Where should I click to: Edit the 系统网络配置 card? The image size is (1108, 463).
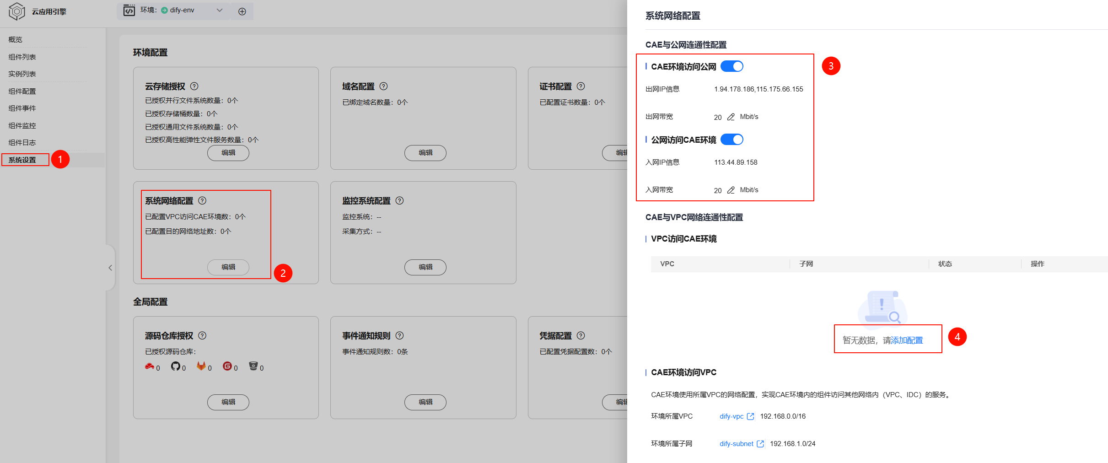coord(228,267)
